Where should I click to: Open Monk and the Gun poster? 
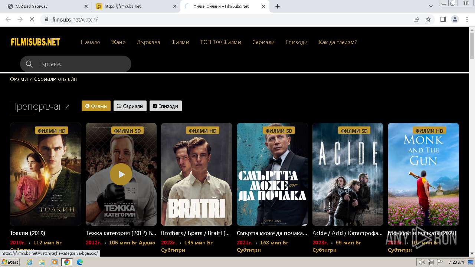tap(423, 174)
